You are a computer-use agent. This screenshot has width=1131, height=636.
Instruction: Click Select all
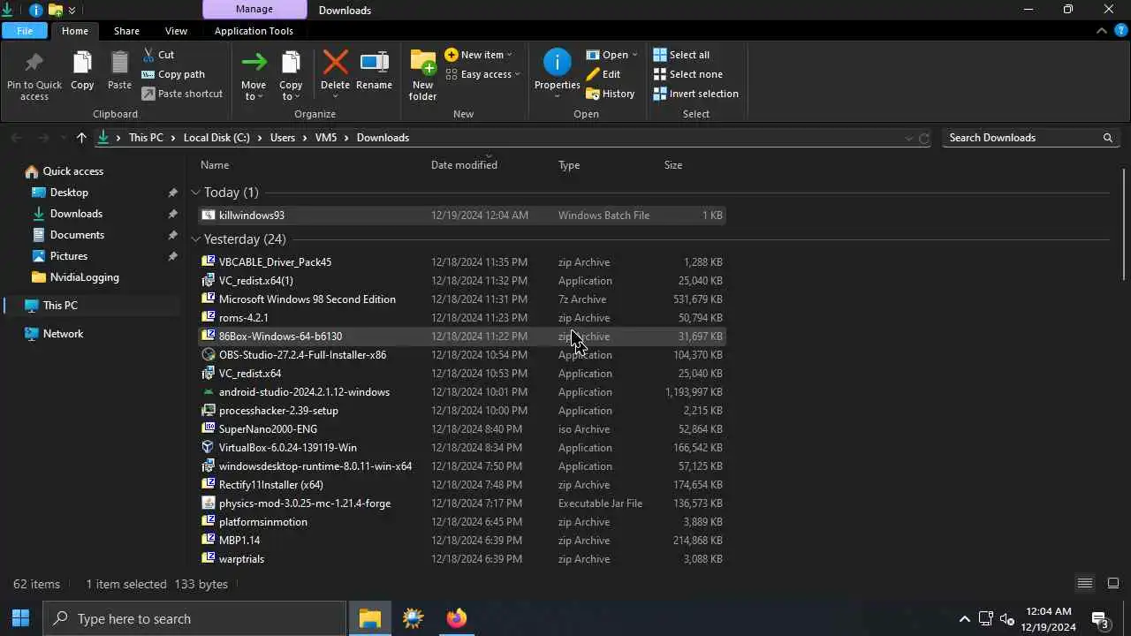tap(680, 55)
